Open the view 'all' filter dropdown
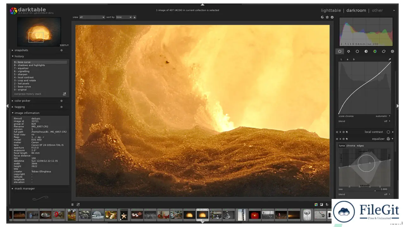The height and width of the screenshot is (227, 405). (x=92, y=17)
